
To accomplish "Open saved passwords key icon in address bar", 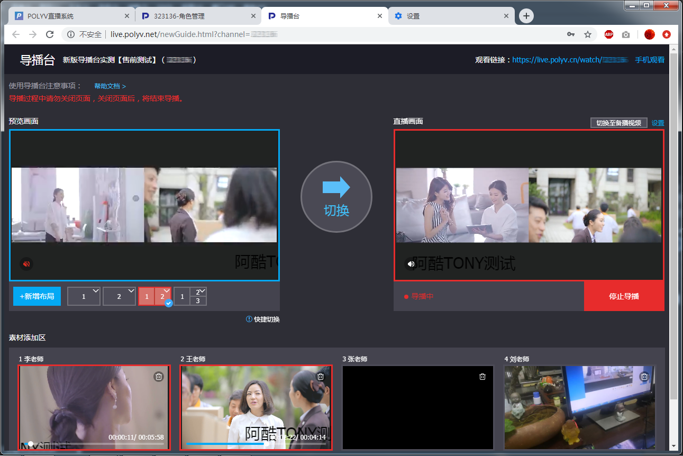I will (571, 34).
